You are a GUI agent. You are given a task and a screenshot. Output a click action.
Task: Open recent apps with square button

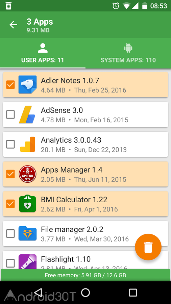point(133,293)
